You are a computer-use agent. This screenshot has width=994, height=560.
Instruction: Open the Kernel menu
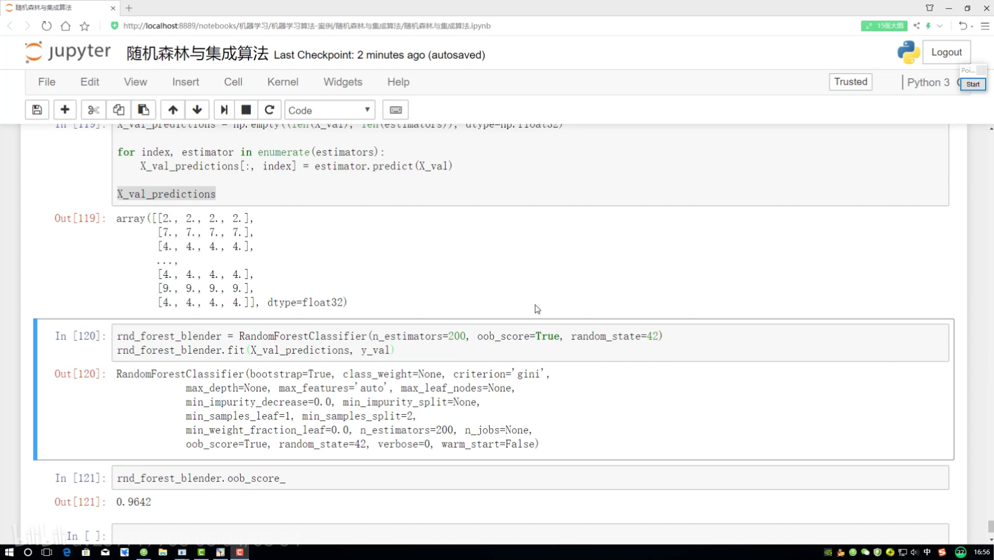283,82
